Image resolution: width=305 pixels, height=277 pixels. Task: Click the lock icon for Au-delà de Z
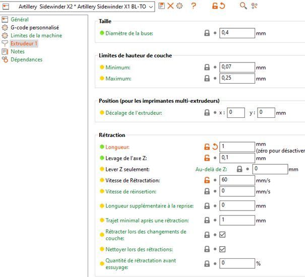(239, 169)
